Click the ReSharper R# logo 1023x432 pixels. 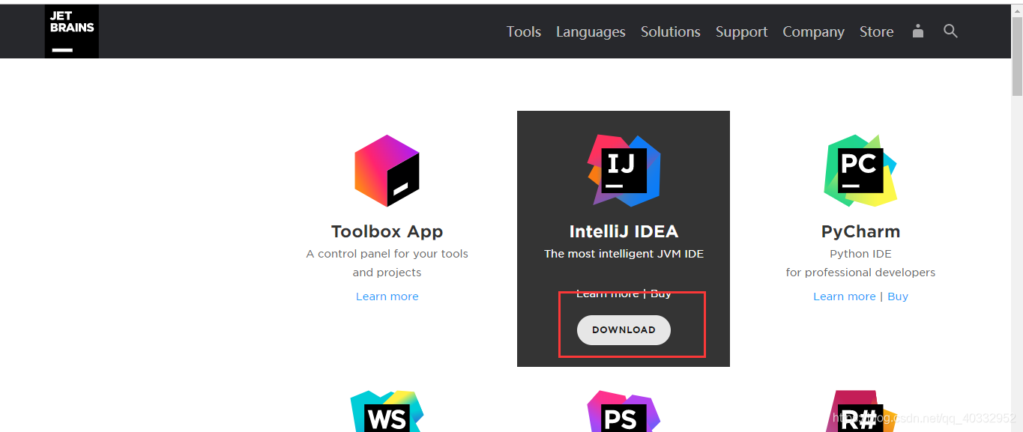[860, 411]
